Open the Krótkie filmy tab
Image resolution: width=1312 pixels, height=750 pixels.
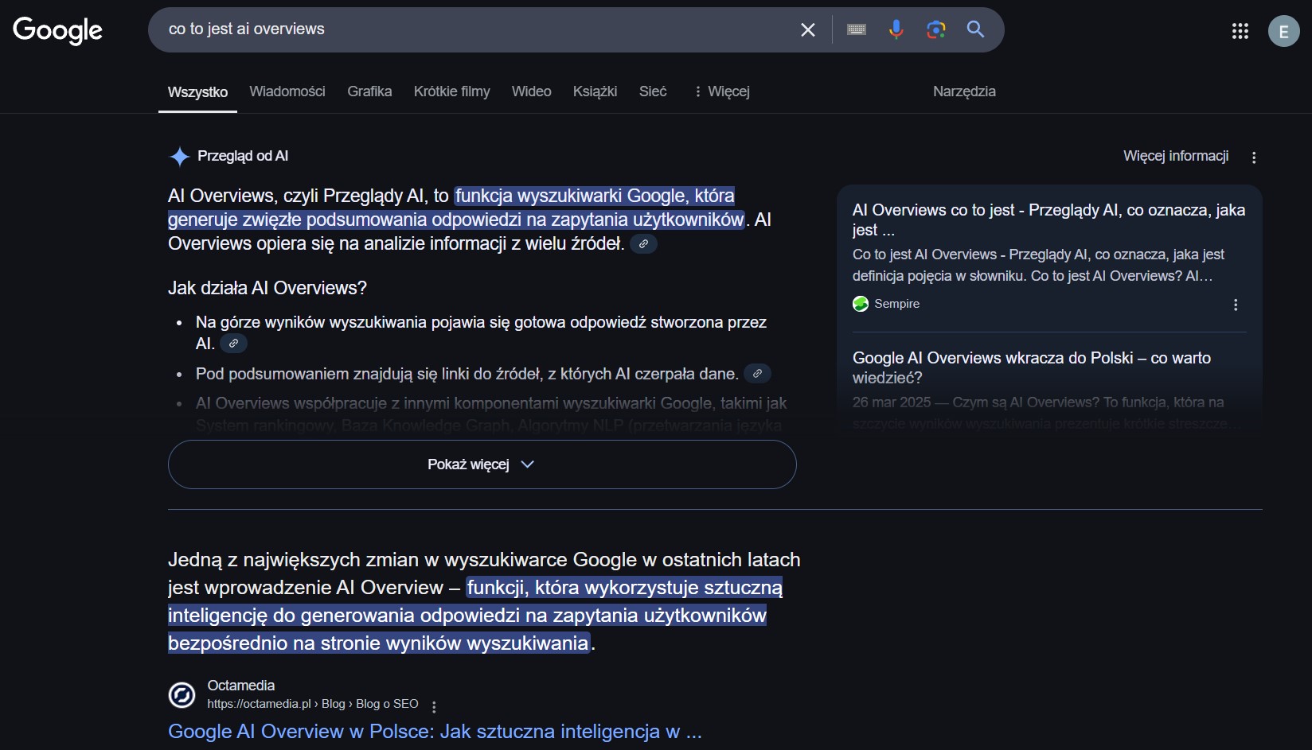[x=451, y=91]
